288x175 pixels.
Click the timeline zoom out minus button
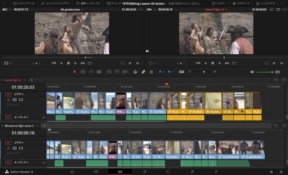(x=190, y=72)
